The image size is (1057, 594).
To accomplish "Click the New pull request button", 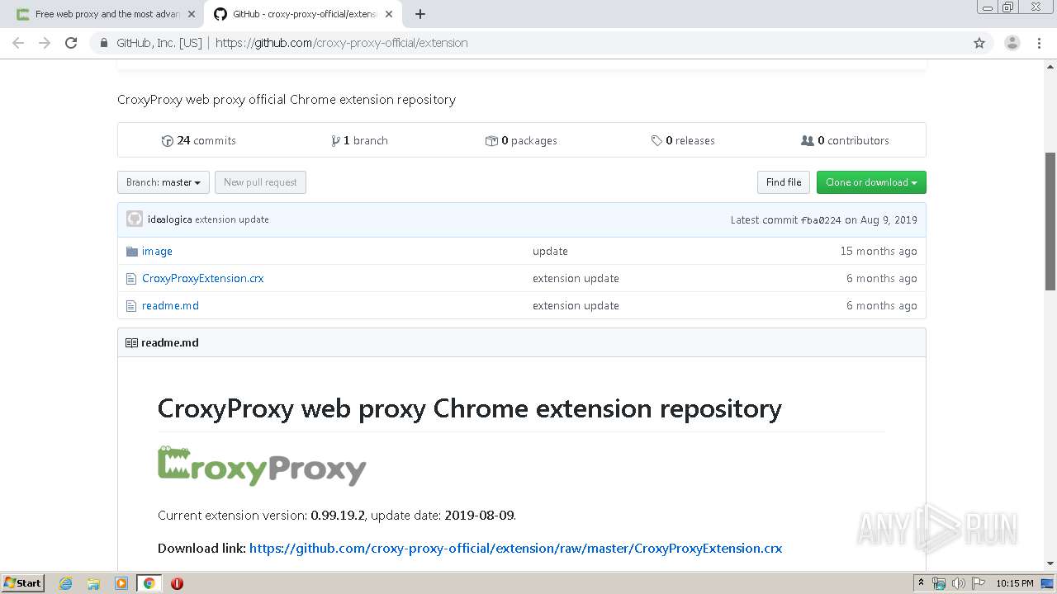I will pos(260,182).
